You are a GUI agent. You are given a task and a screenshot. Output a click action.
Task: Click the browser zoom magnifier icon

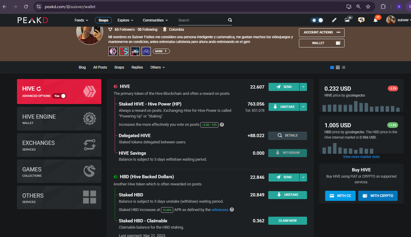359,6
